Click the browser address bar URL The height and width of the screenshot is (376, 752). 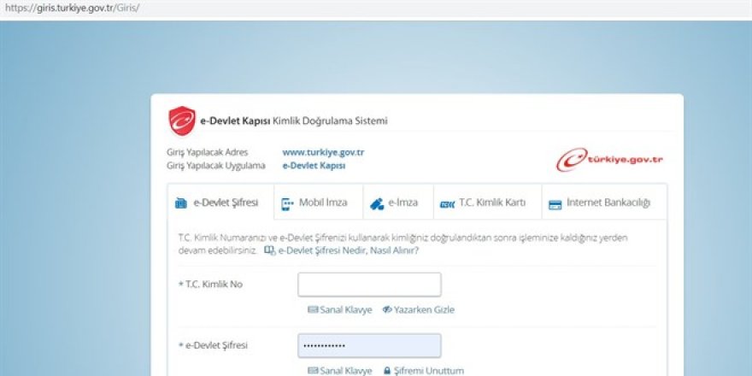(71, 8)
